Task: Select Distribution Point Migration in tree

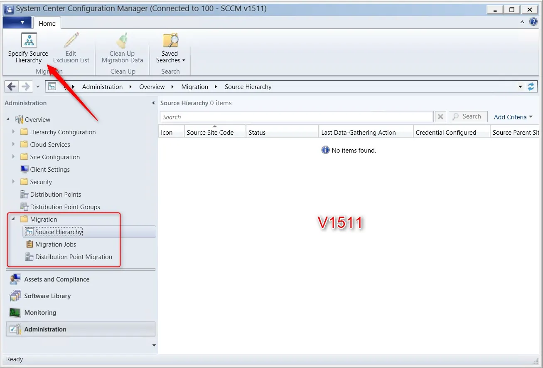Action: coord(74,257)
